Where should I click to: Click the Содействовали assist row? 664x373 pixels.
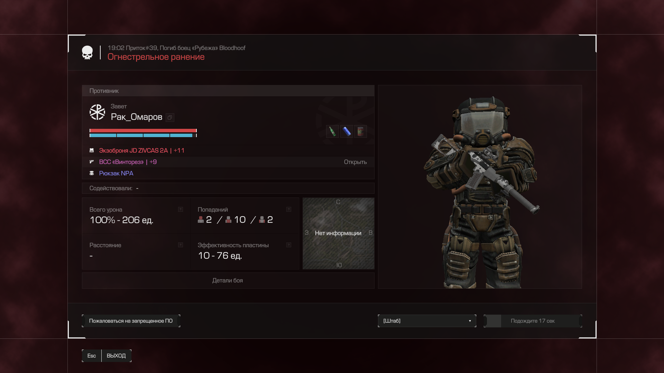(x=228, y=188)
